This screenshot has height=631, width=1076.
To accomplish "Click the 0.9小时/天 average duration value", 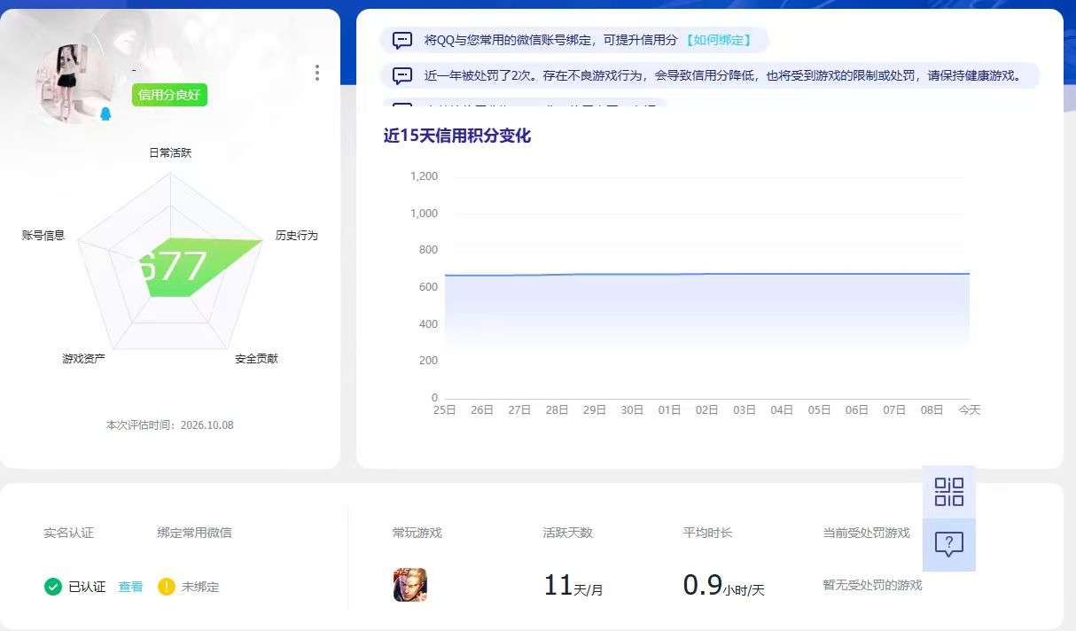I will point(724,586).
